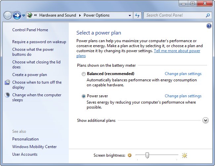Open Control Panel Home in sidebar
Screen dimensions: 215x166
(x=30, y=30)
